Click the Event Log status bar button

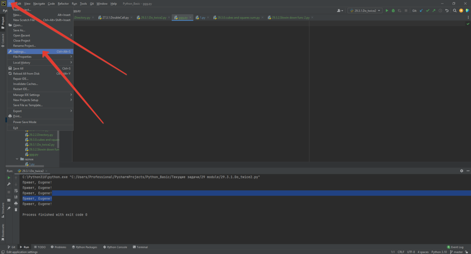(x=455, y=247)
